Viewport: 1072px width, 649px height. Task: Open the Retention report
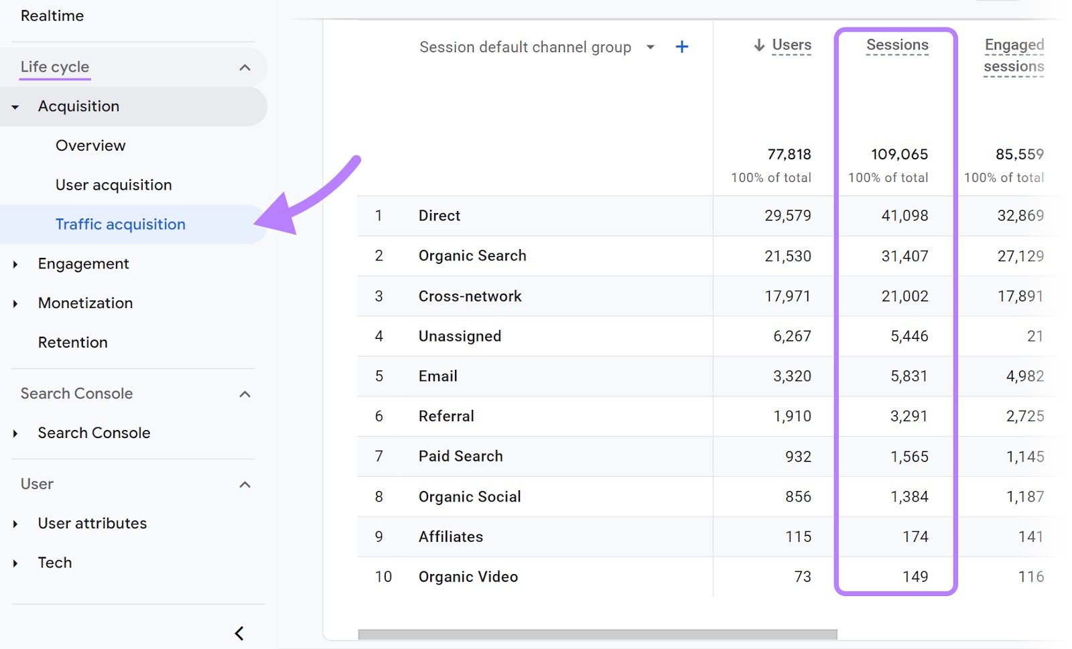(x=73, y=342)
